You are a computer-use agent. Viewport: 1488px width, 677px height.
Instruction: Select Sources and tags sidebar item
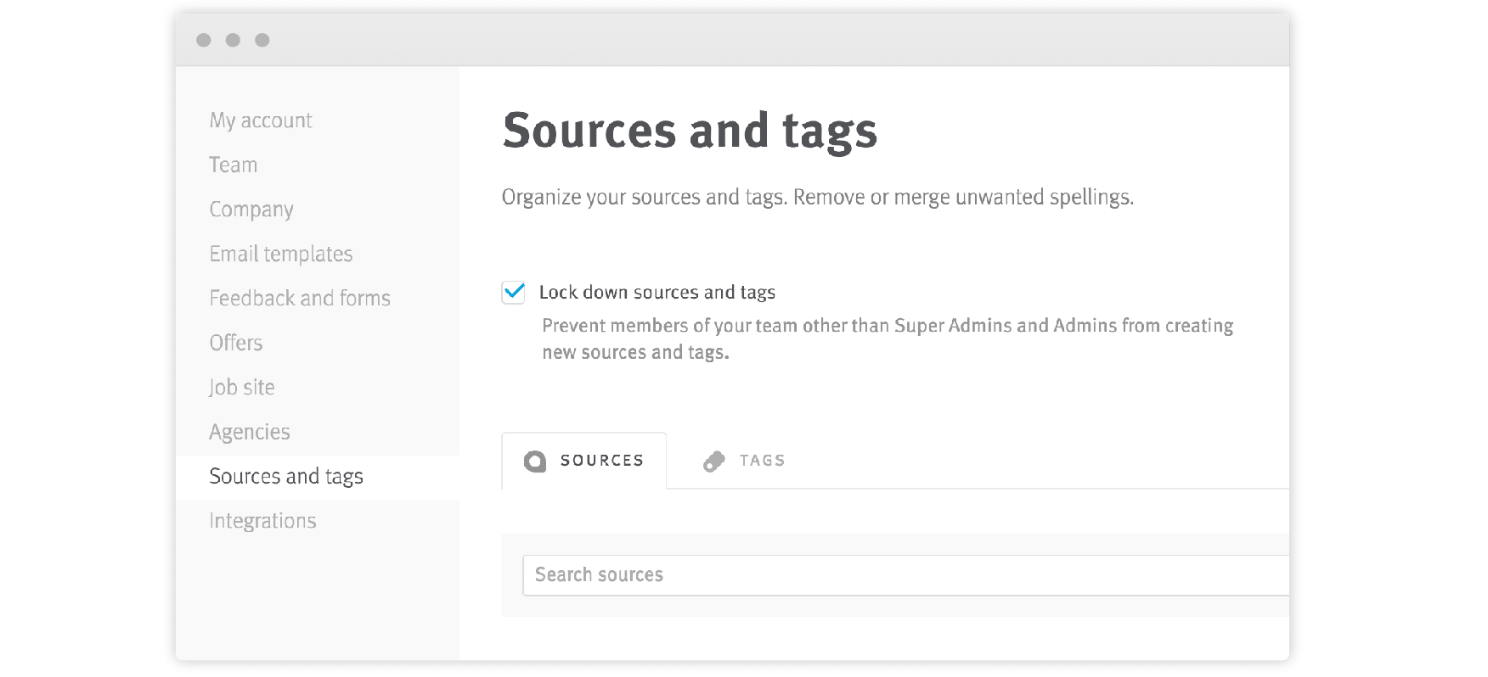318,477
